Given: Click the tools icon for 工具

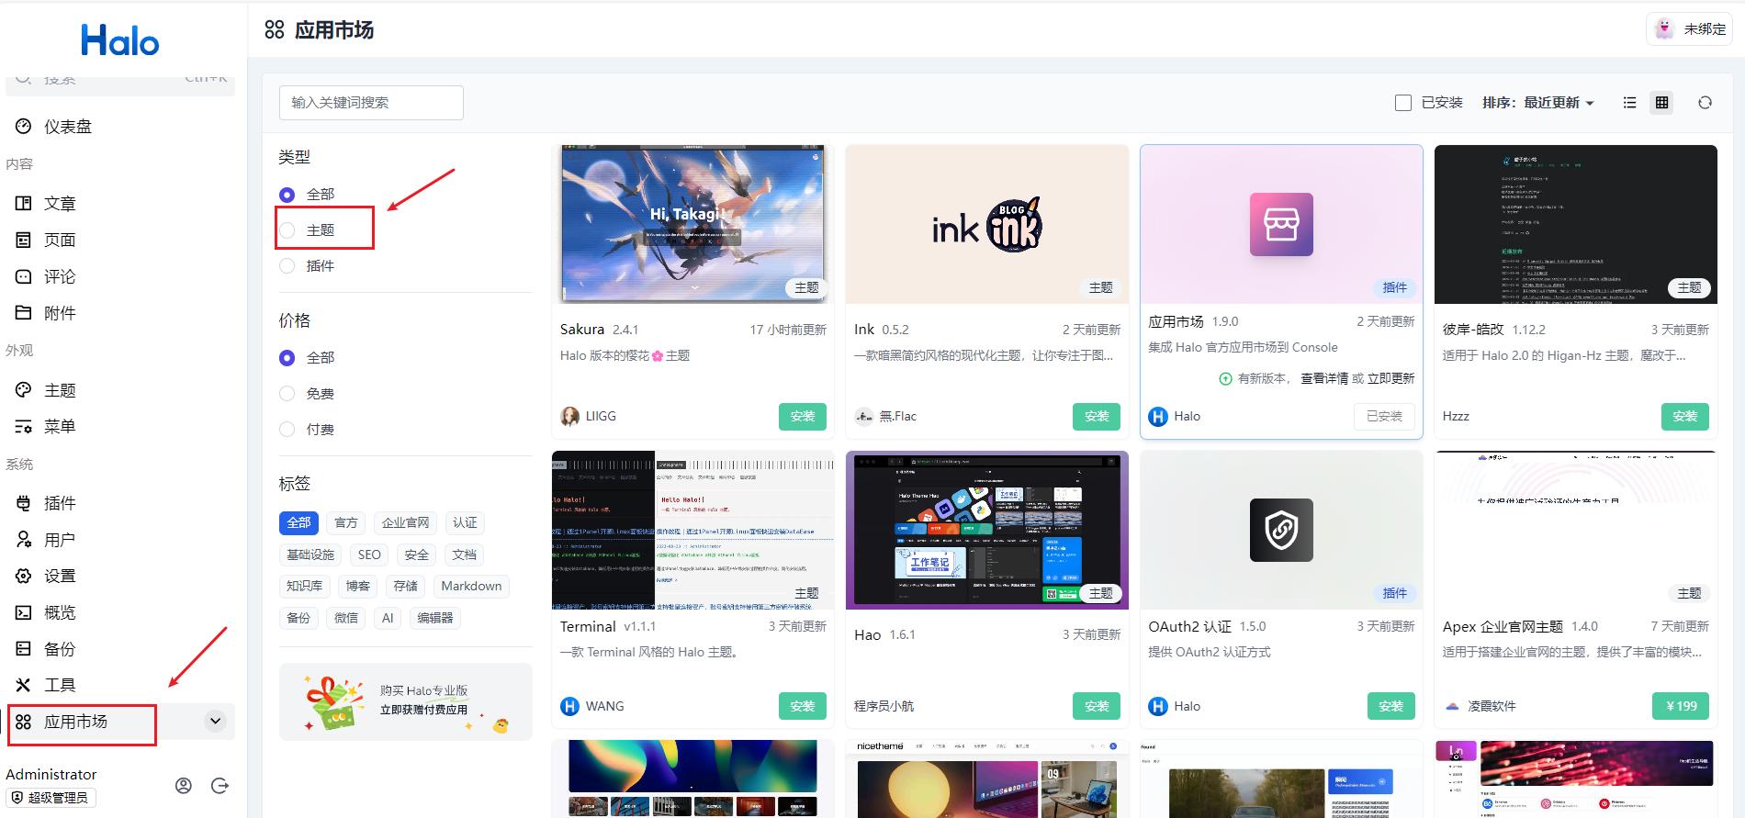Looking at the screenshot, I should click(24, 685).
